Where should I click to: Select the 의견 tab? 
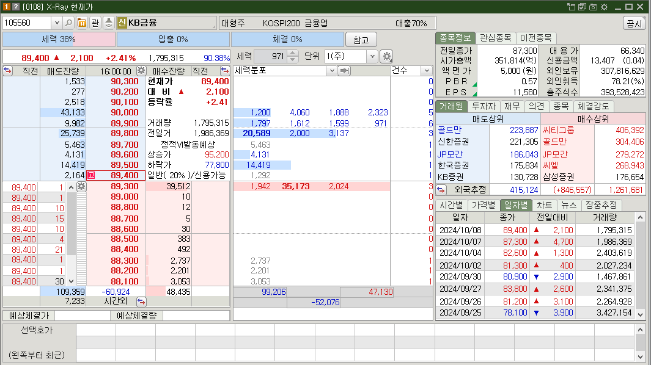point(537,106)
